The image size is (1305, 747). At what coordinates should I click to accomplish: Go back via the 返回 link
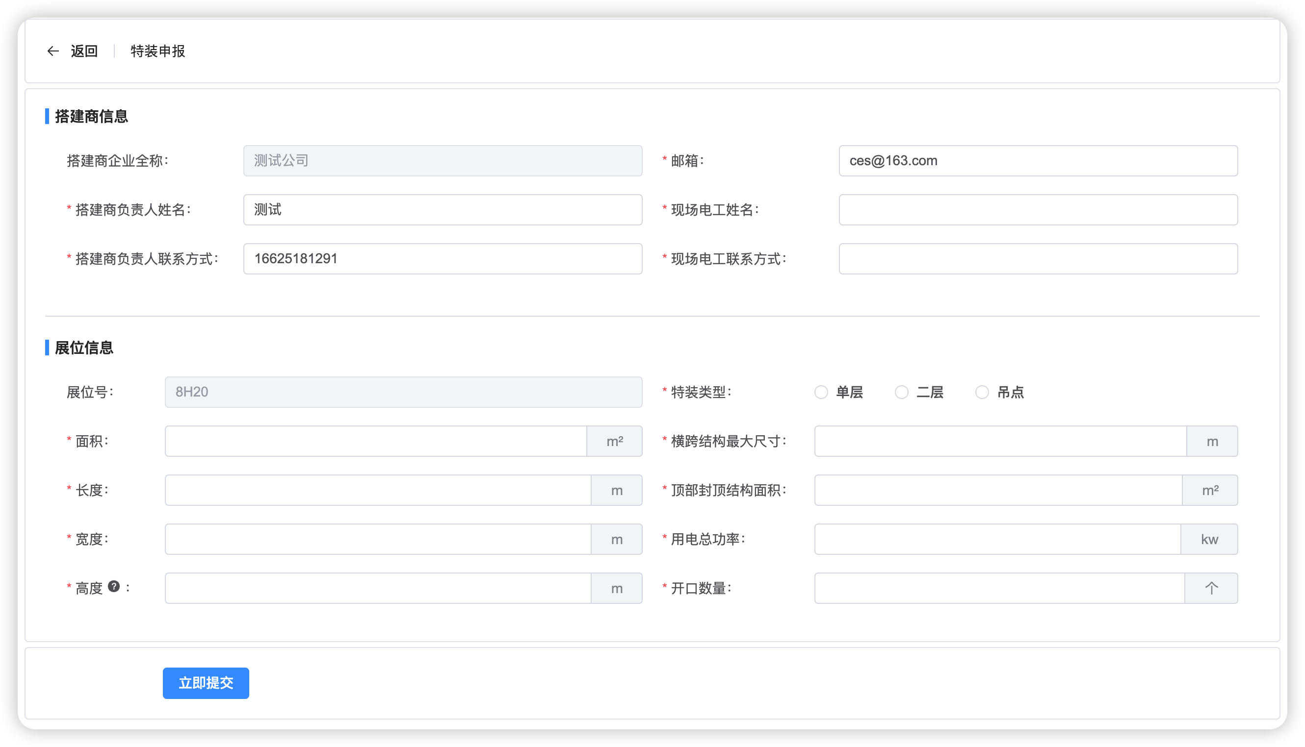[x=84, y=51]
